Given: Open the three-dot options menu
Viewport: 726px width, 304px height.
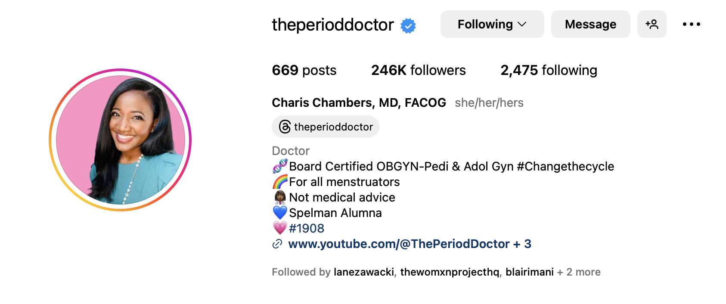Looking at the screenshot, I should pos(691,25).
